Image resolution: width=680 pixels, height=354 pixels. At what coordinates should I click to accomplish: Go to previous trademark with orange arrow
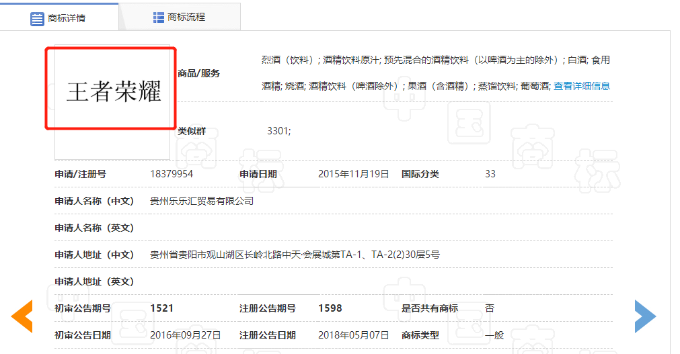click(x=22, y=316)
